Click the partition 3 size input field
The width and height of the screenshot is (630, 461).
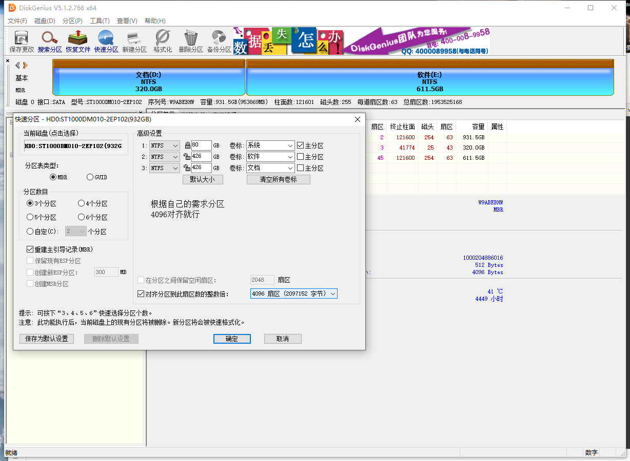201,168
